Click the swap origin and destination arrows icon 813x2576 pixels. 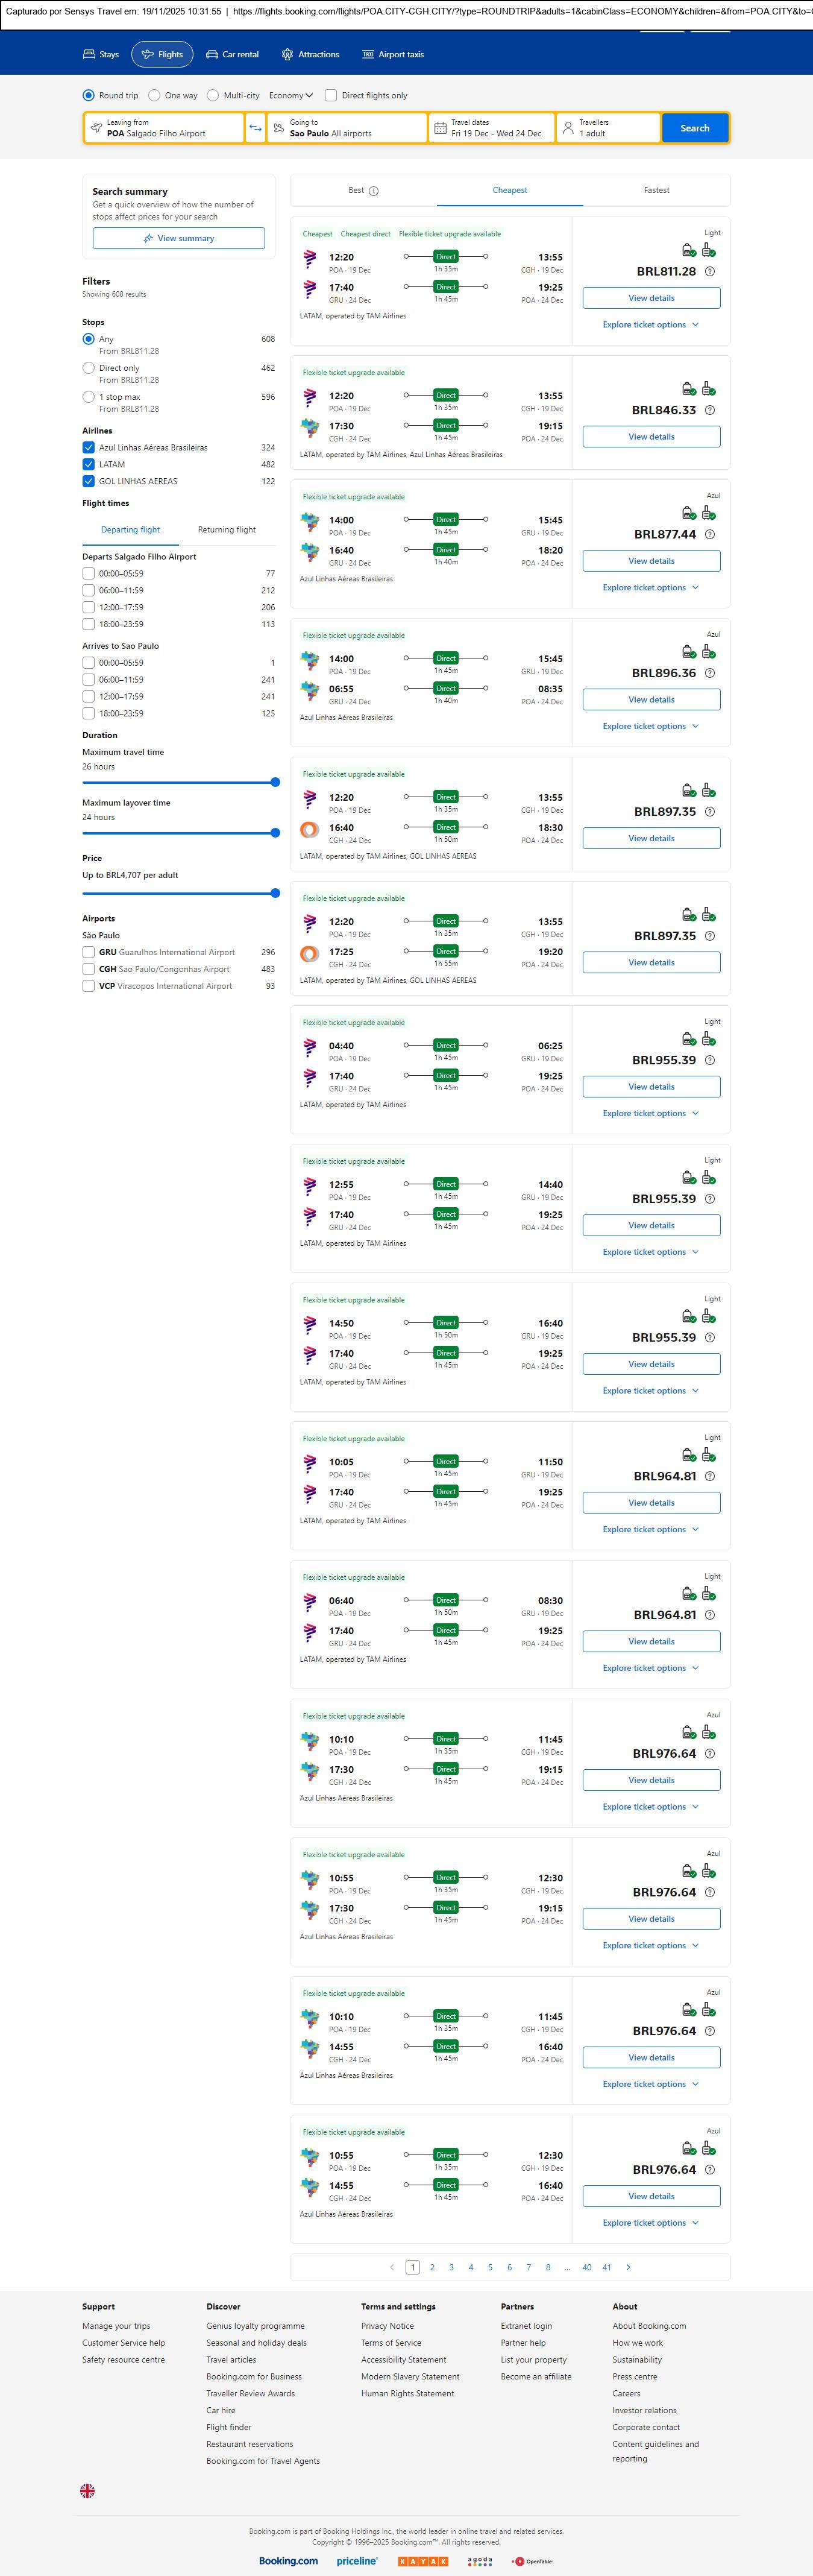pyautogui.click(x=255, y=128)
